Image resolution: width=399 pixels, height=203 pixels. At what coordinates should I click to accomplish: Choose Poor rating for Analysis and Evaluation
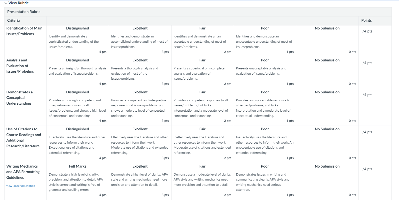(x=265, y=73)
